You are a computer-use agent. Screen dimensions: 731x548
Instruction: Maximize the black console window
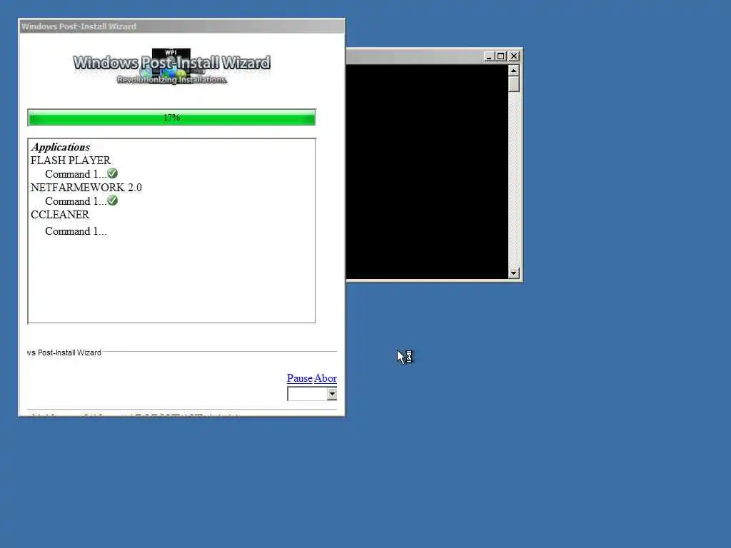(x=500, y=56)
